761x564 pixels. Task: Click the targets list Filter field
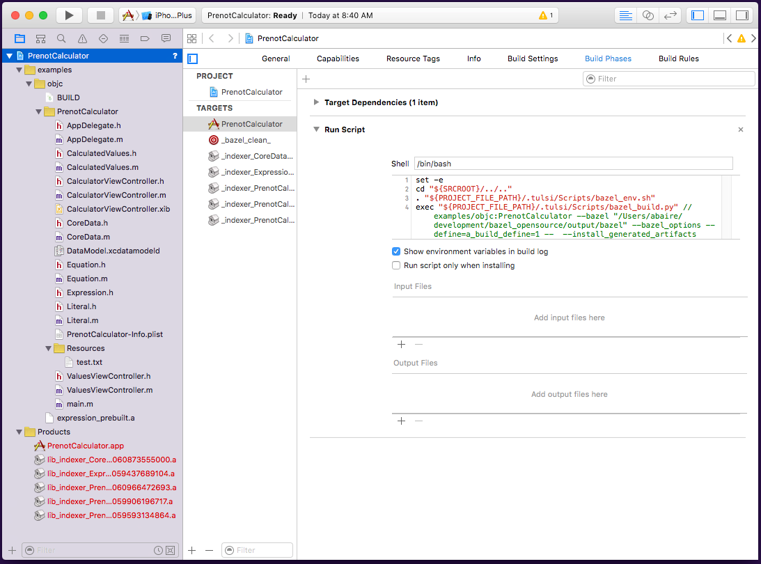[x=257, y=550]
